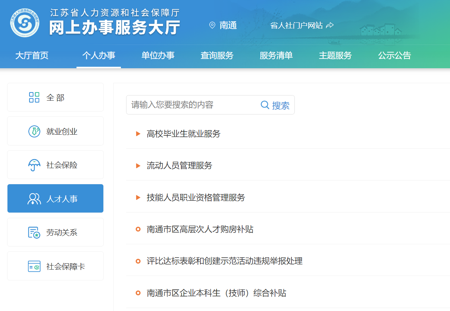Click the share arrow next to 省人社门户网站
Screen dimensions: 450x311
coord(329,25)
